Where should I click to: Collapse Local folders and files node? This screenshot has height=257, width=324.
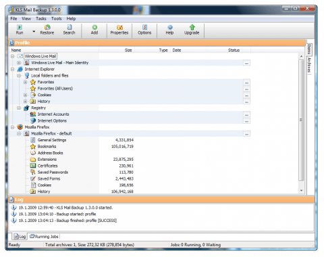(19, 75)
